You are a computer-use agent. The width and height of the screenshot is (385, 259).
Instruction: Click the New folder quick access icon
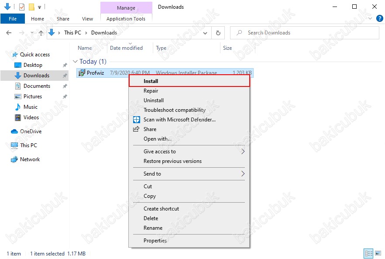pos(31,7)
